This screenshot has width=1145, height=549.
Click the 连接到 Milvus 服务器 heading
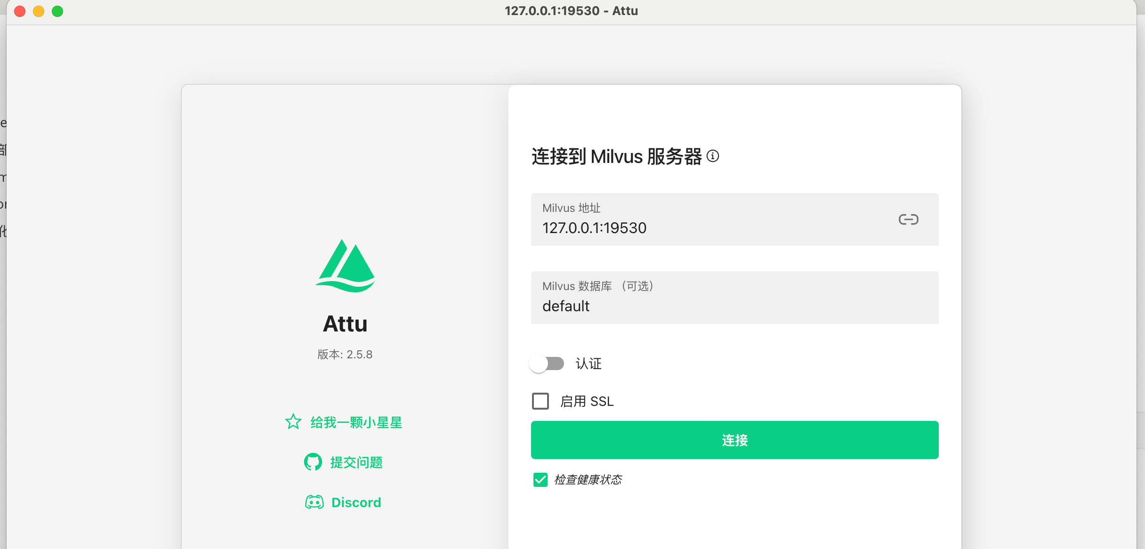click(x=617, y=156)
